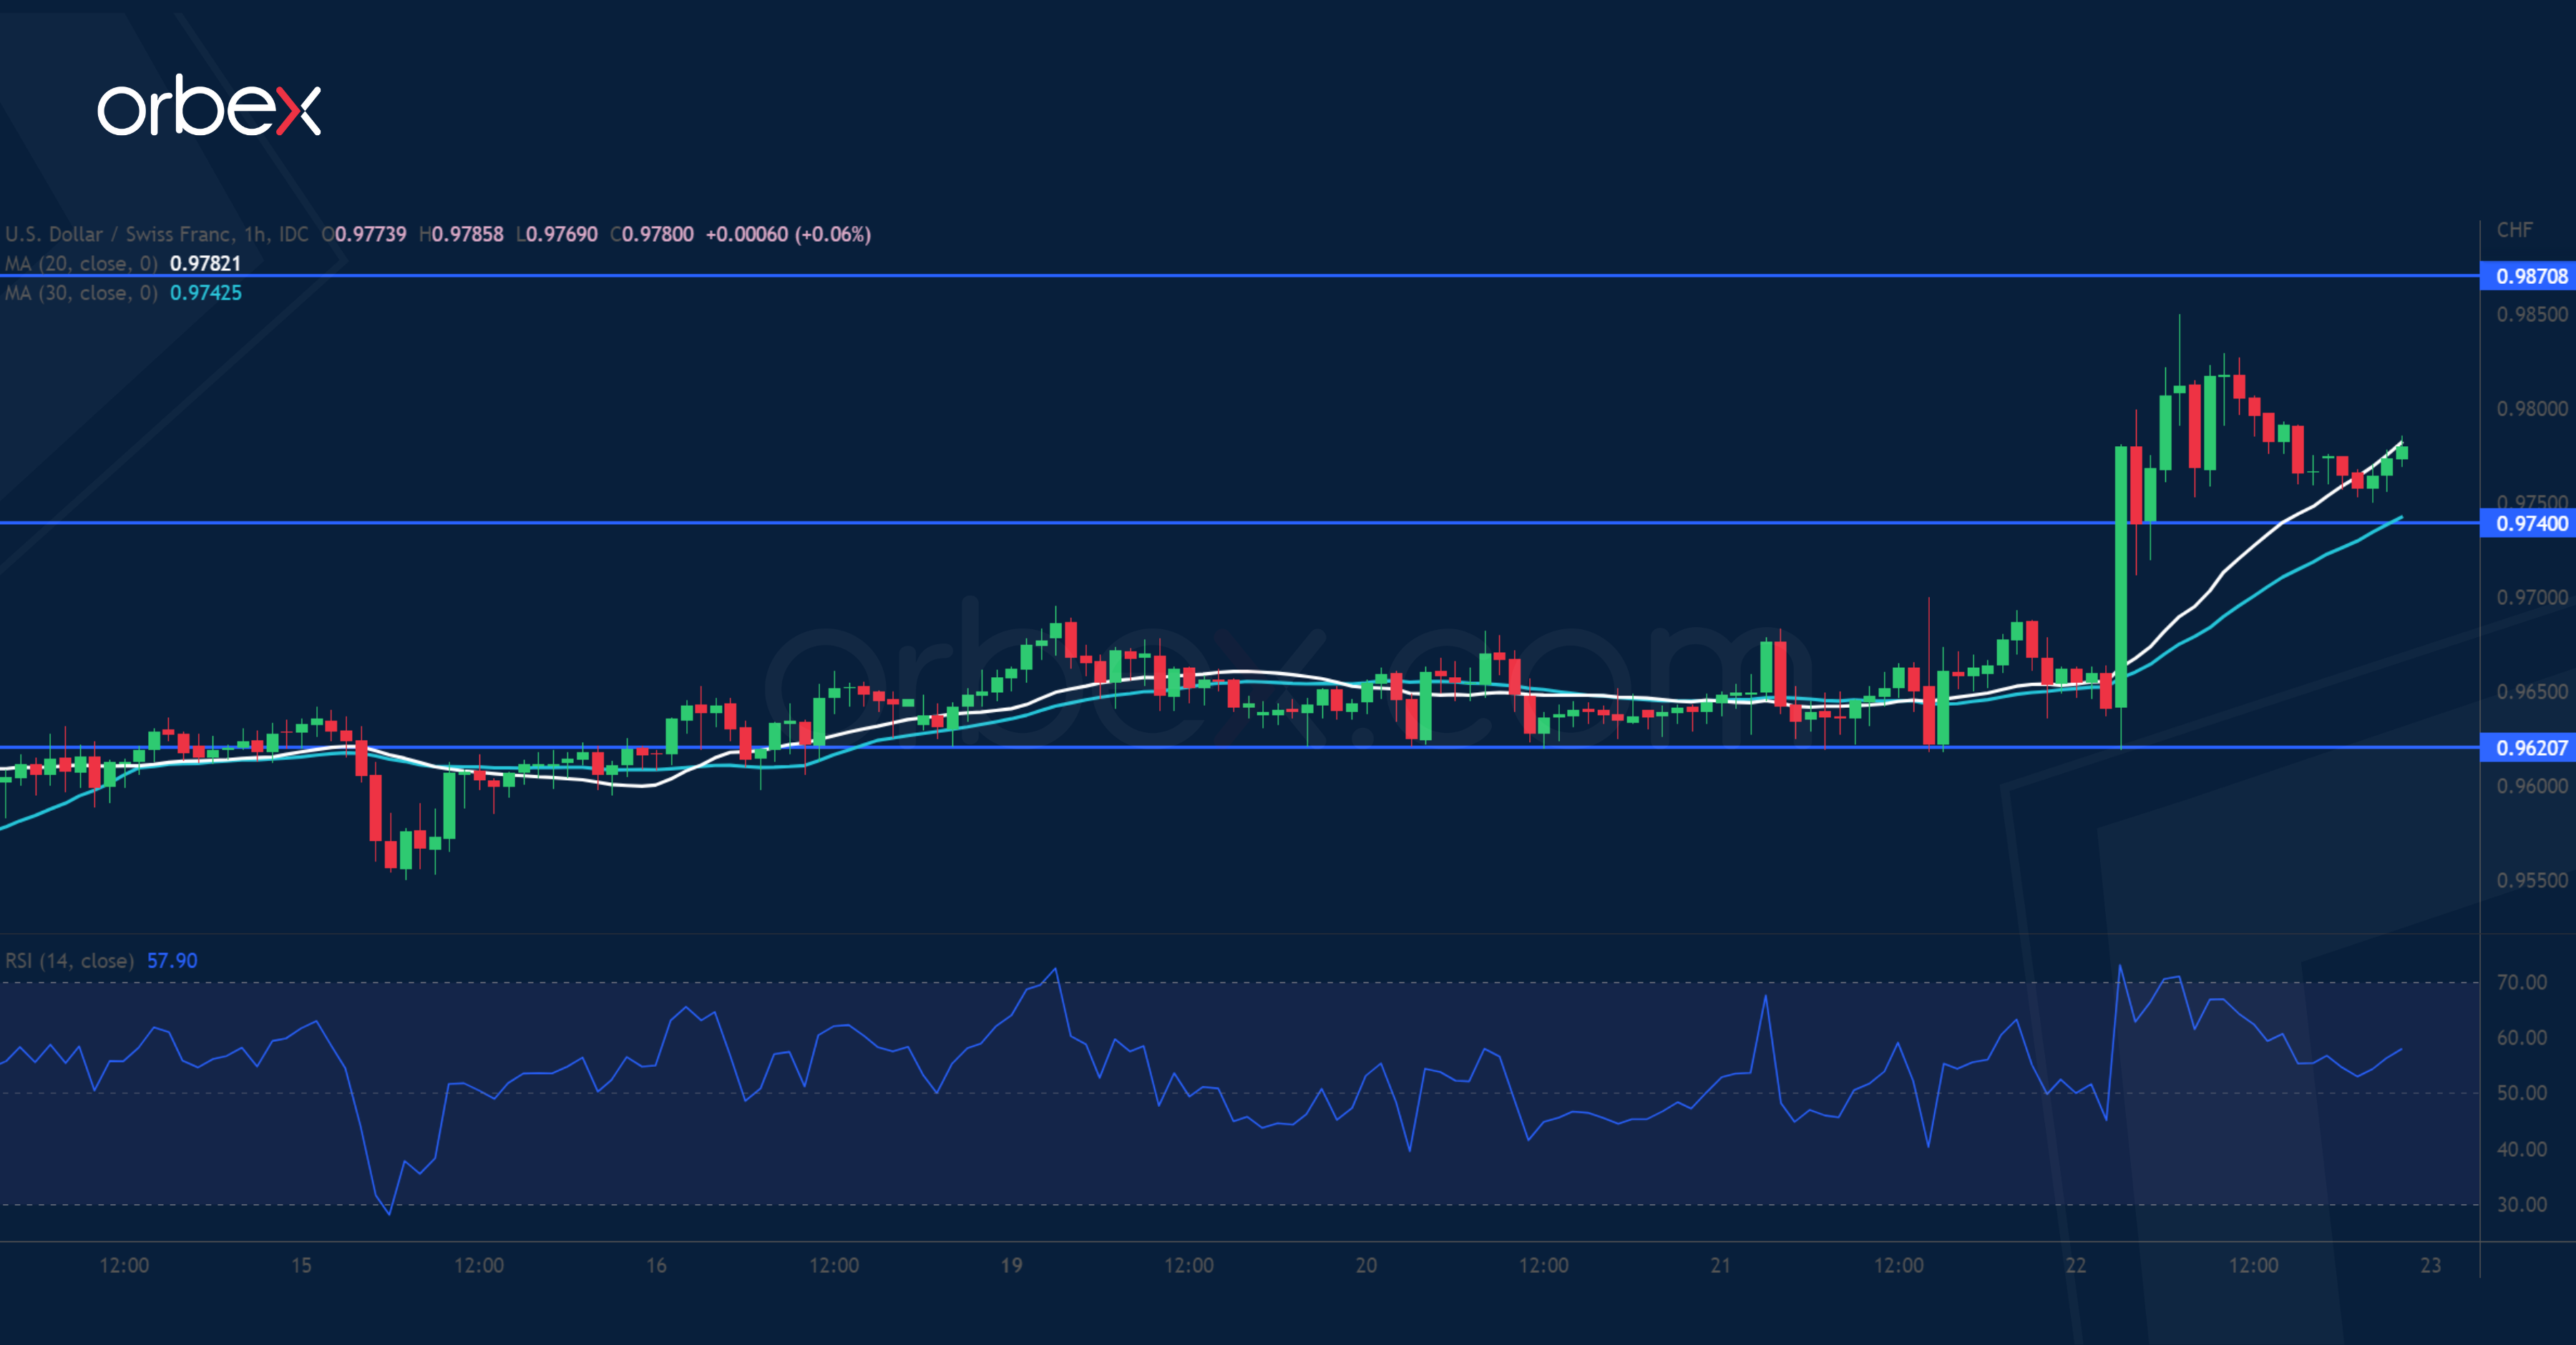Click the RSI value 57.90 link
Viewport: 2576px width, 1345px height.
[172, 960]
